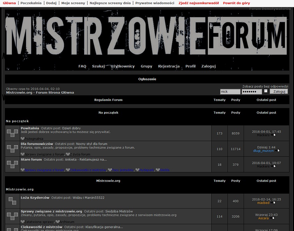
Task: Open the Załatwione sprawy subforum link
Action: tap(39, 222)
